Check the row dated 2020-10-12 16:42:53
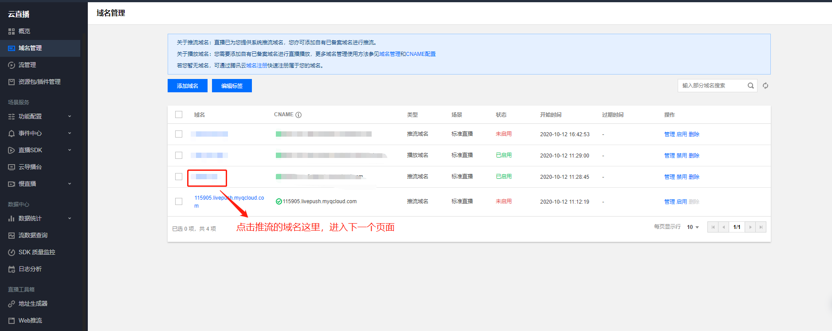832x331 pixels. [x=179, y=134]
